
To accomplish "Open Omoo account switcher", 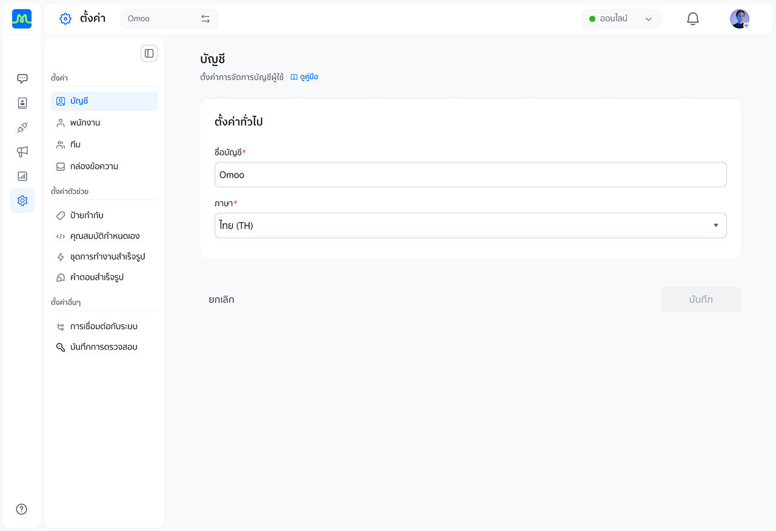I will pyautogui.click(x=169, y=19).
